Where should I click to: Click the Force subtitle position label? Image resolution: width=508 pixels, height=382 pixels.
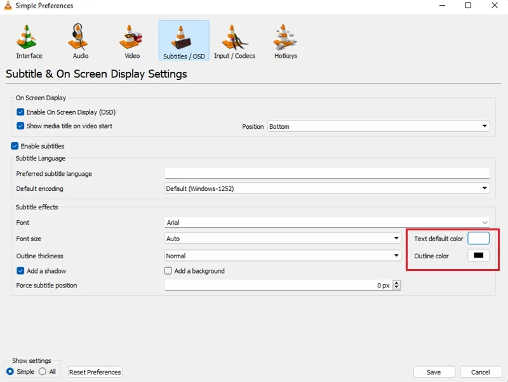pyautogui.click(x=46, y=285)
